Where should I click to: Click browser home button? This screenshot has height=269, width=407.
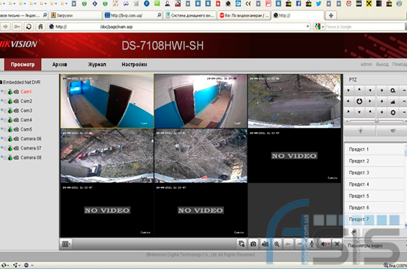[x=40, y=26]
